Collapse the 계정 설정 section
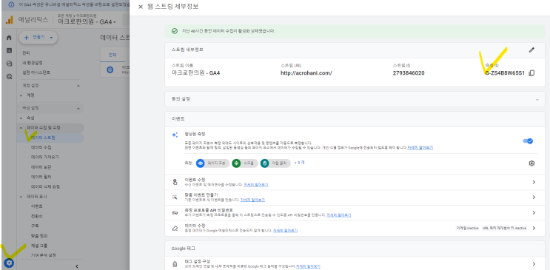 click(x=78, y=86)
